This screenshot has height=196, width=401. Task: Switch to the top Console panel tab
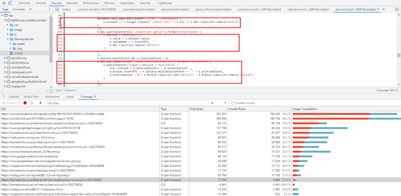[41, 3]
